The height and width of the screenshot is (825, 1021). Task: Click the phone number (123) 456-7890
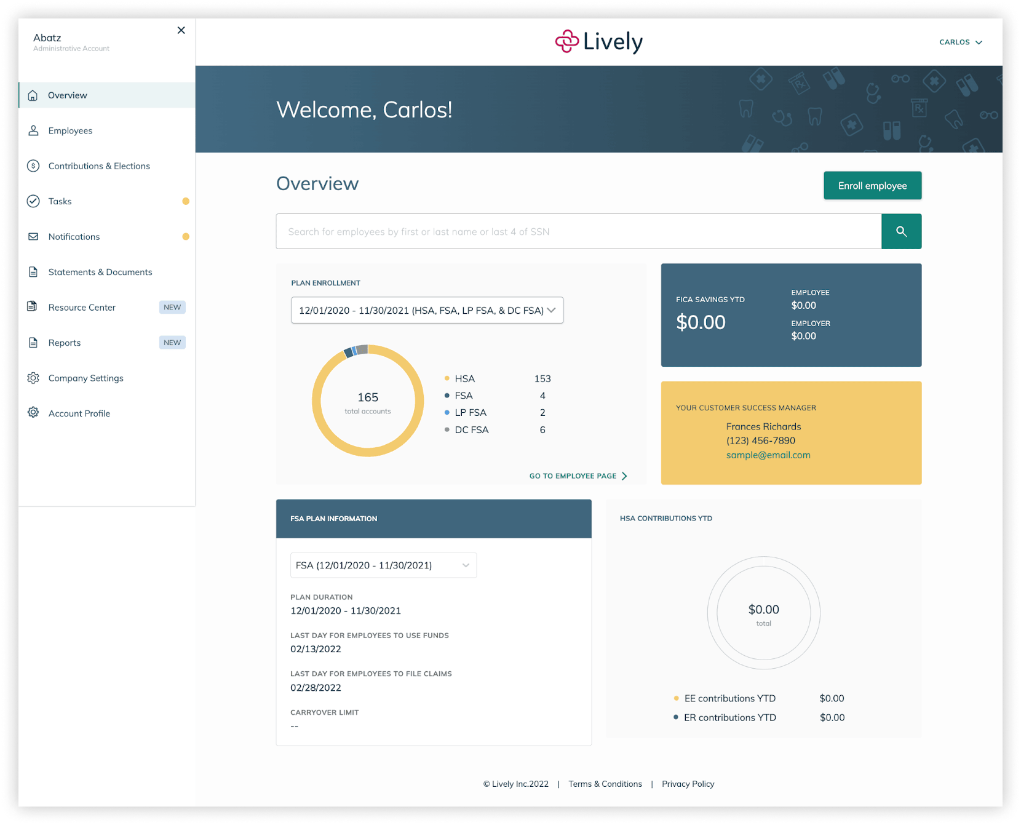[x=761, y=440]
